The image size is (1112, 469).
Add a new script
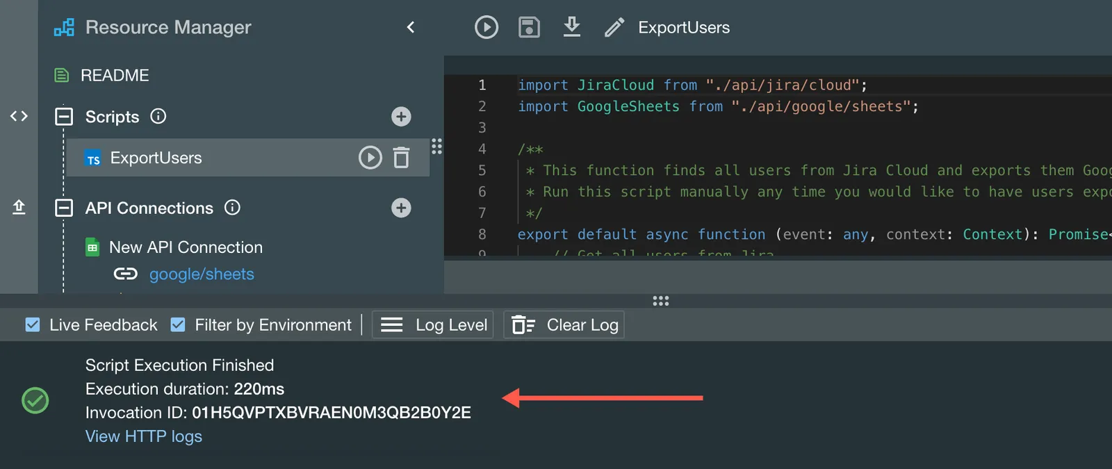coord(401,117)
